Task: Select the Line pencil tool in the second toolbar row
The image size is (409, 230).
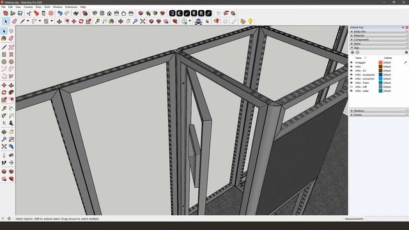Action: pyautogui.click(x=22, y=21)
